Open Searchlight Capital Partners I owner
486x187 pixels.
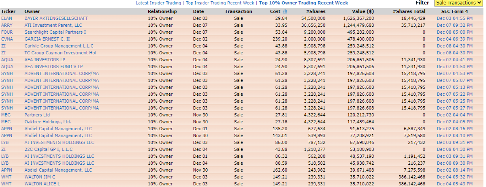(x=55, y=32)
